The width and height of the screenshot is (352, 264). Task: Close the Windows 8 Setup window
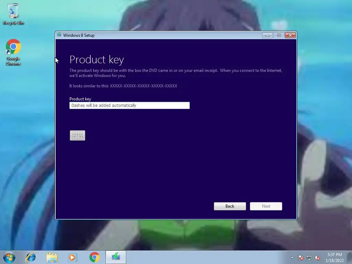click(290, 35)
